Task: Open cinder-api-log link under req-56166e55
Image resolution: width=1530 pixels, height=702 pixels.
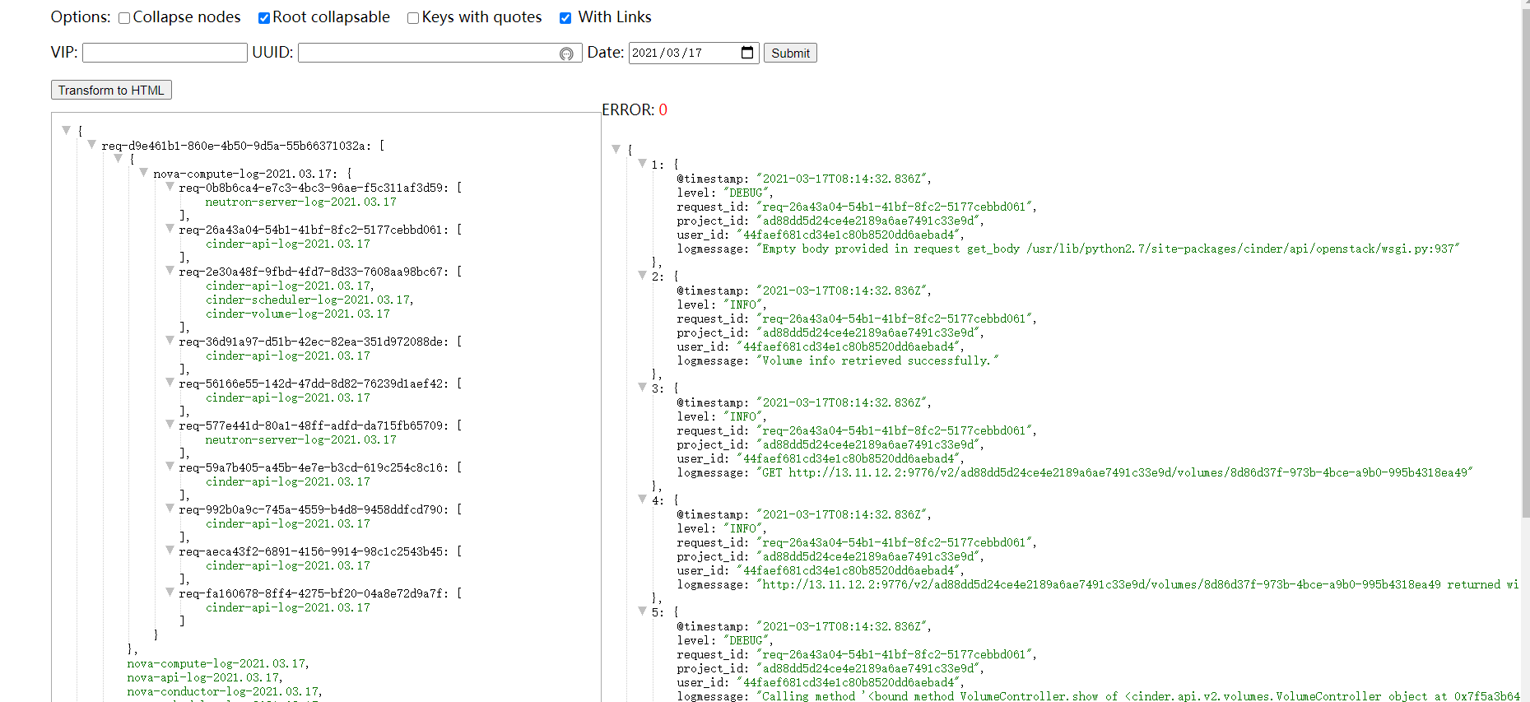Action: pos(288,397)
